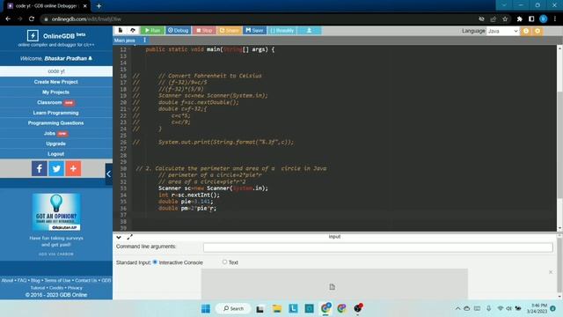
Task: Open Create New Project
Action: click(x=56, y=82)
